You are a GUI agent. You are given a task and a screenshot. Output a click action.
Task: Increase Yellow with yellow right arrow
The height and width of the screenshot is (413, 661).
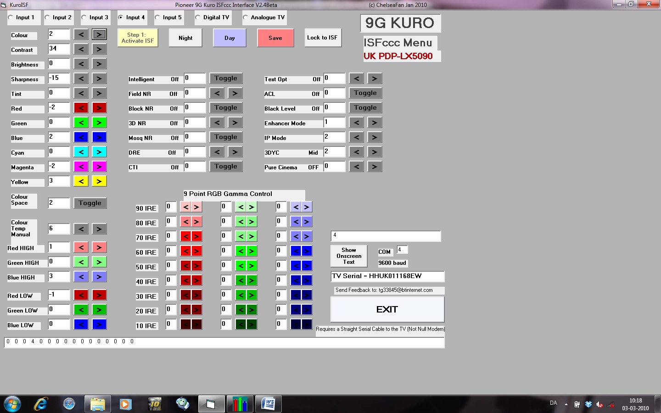coord(99,181)
